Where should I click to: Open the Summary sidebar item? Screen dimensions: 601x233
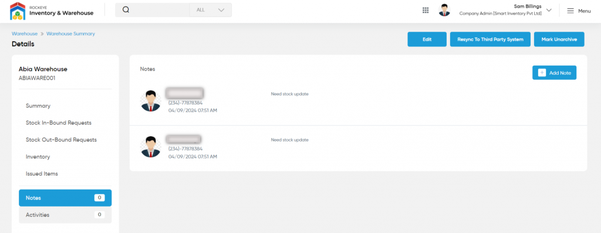[38, 106]
